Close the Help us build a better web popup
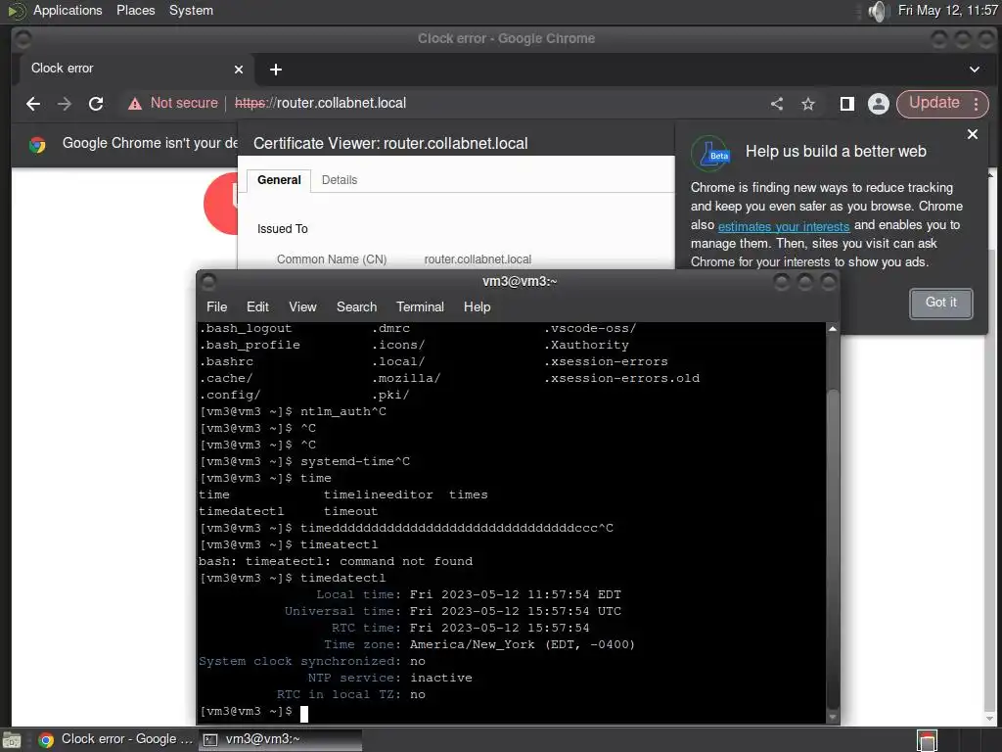 point(973,134)
